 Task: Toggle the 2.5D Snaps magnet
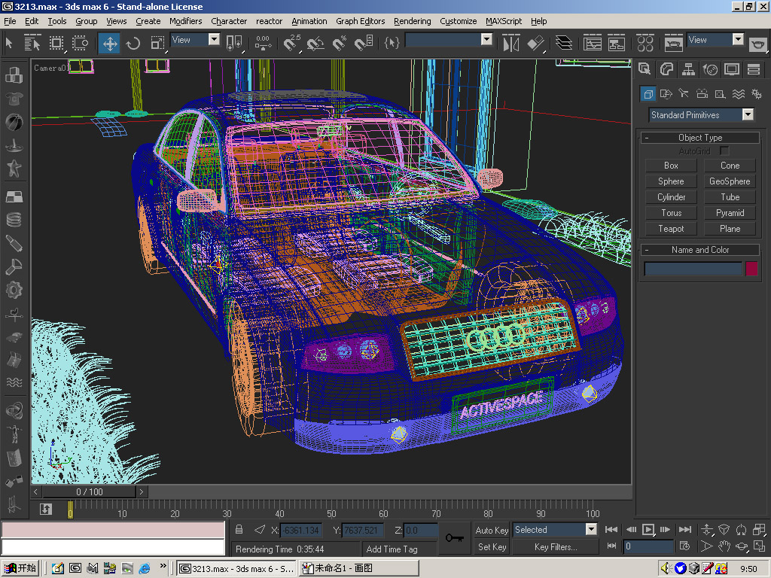click(291, 43)
